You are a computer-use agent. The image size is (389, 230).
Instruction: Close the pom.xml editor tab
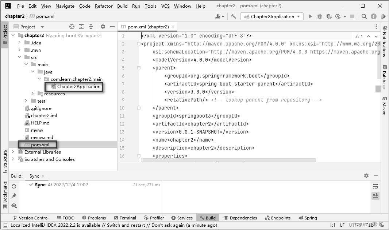173,27
